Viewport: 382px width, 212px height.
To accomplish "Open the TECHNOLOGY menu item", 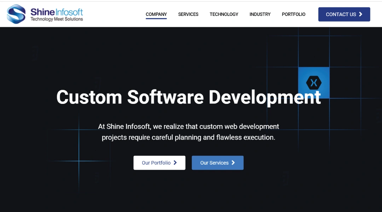I will point(224,14).
